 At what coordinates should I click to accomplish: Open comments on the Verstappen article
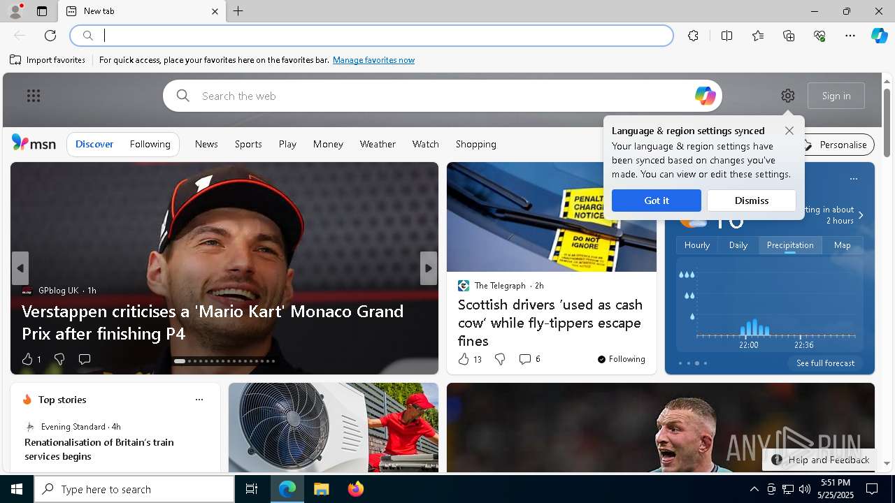85,359
